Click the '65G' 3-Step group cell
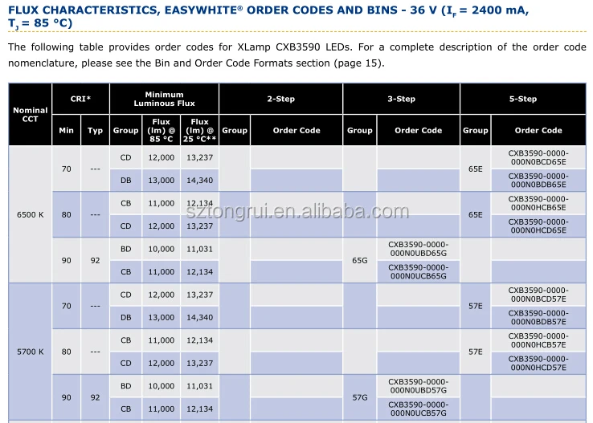The width and height of the screenshot is (593, 423). pos(360,260)
